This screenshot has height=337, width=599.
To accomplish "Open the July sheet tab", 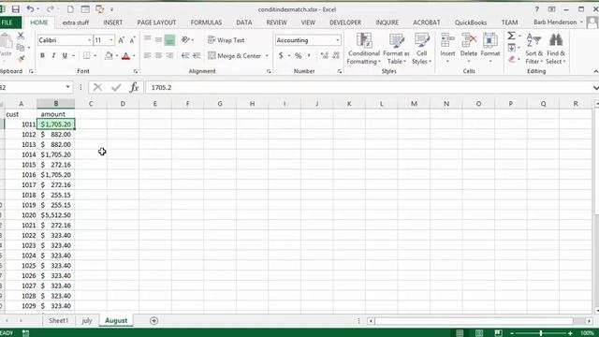I will click(87, 320).
